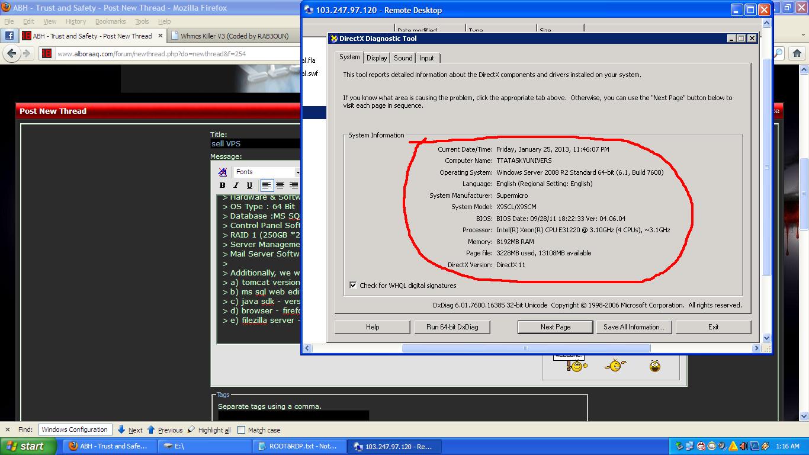
Task: Click the Remote Desktop scroll-down arrow
Action: [x=767, y=338]
